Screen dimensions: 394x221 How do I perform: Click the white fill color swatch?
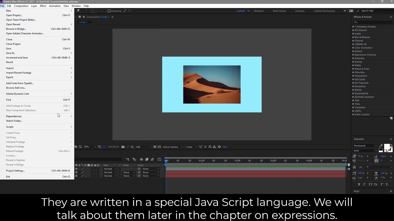pos(387,147)
